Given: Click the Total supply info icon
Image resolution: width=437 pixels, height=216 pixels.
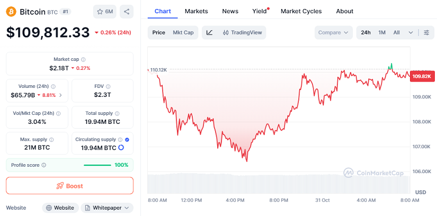Looking at the screenshot, I should click(x=117, y=113).
